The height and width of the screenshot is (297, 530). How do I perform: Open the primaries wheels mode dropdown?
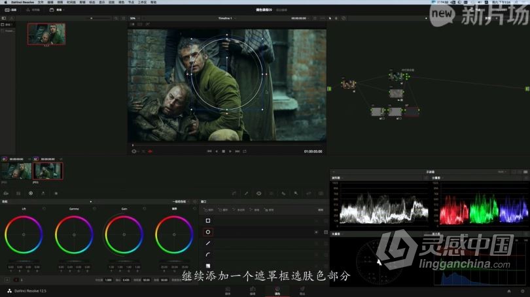coord(181,202)
